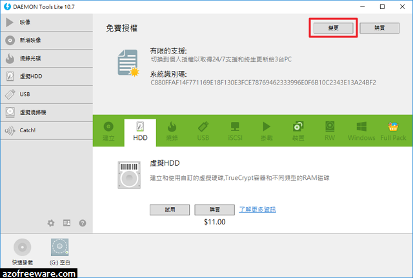Click the DAEMON Tools lightning logo

coord(7,6)
